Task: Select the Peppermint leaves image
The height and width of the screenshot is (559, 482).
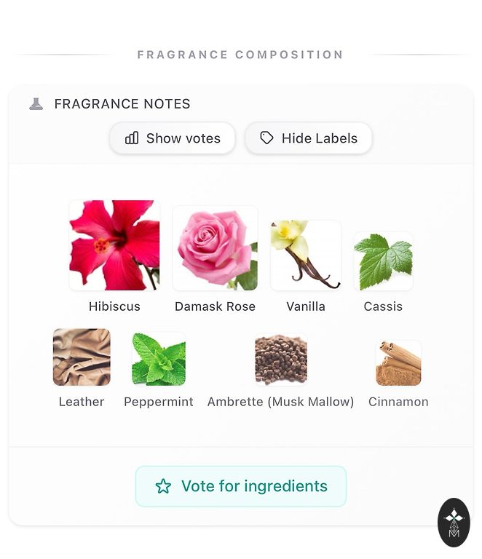Action: click(159, 359)
